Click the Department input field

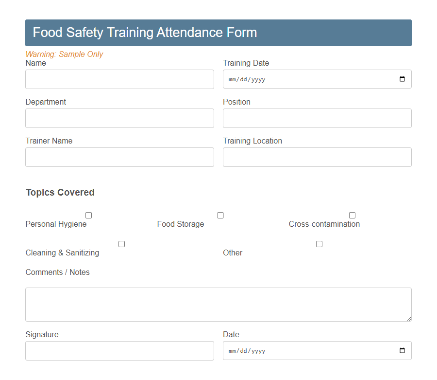119,118
